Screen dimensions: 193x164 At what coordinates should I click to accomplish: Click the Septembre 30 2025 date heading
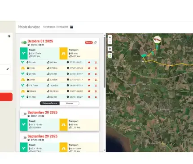[43, 112]
